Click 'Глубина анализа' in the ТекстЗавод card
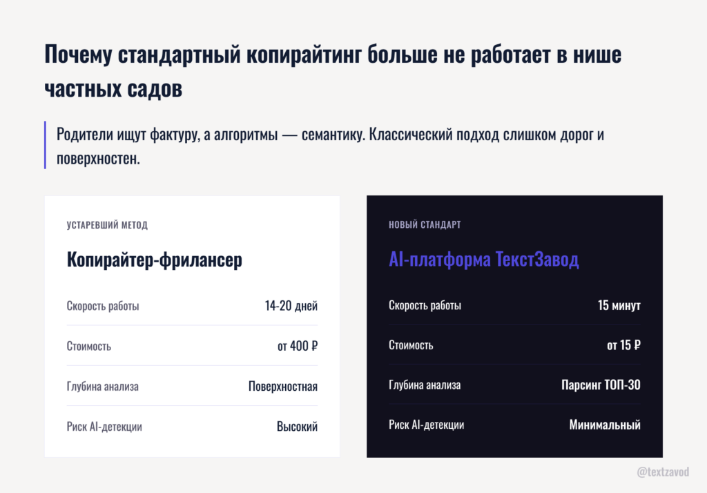Image resolution: width=707 pixels, height=493 pixels. 425,385
